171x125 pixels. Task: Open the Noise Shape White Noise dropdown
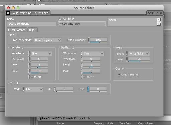[x=139, y=53]
